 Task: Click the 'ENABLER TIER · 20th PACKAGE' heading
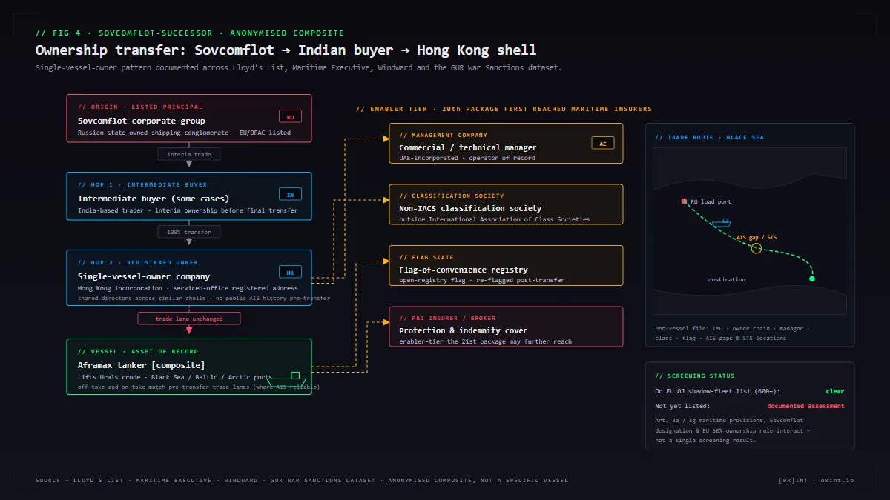pyautogui.click(x=504, y=109)
